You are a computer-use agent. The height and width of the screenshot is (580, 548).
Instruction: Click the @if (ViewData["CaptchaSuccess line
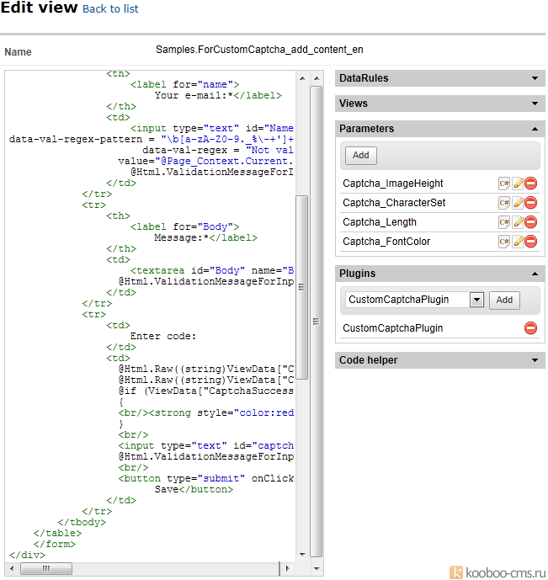point(206,391)
